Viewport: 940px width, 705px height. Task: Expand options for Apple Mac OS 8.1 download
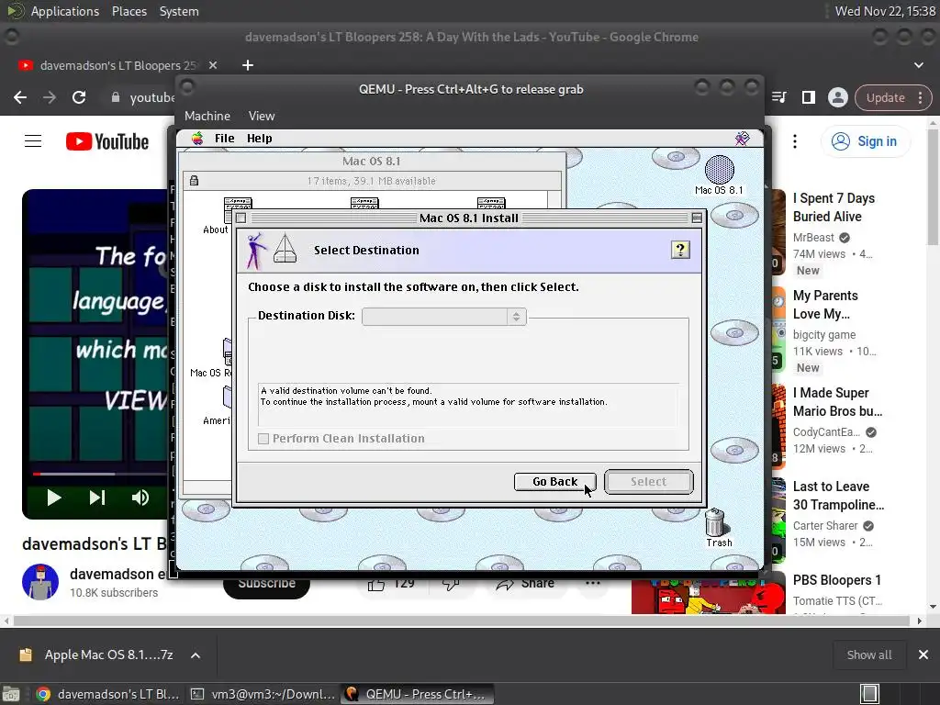click(196, 655)
